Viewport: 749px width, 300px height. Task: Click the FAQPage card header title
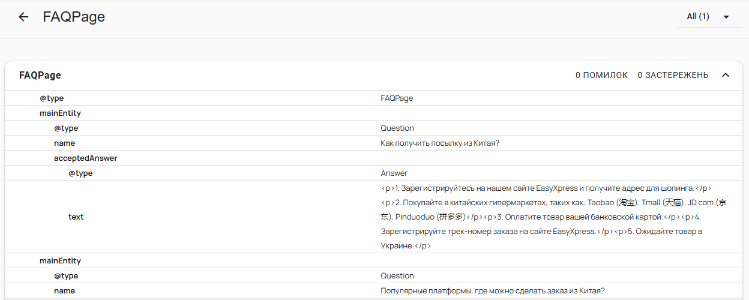pyautogui.click(x=40, y=75)
